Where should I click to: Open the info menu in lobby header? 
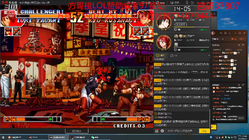click(175, 3)
